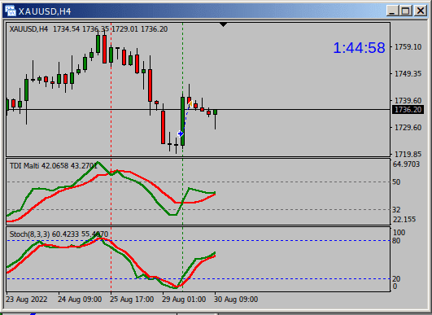
Task: Click the 1729.60 price scale value
Action: tap(408, 128)
